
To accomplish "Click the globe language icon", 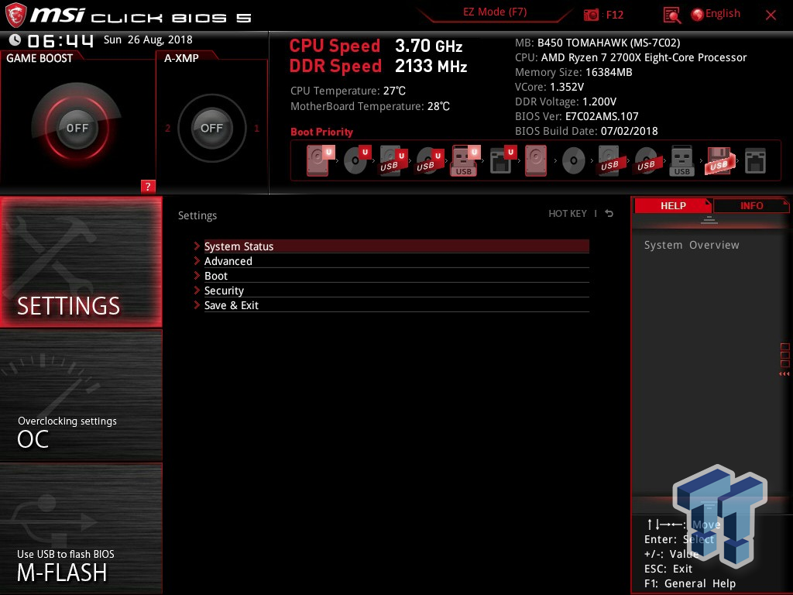I will tap(697, 15).
